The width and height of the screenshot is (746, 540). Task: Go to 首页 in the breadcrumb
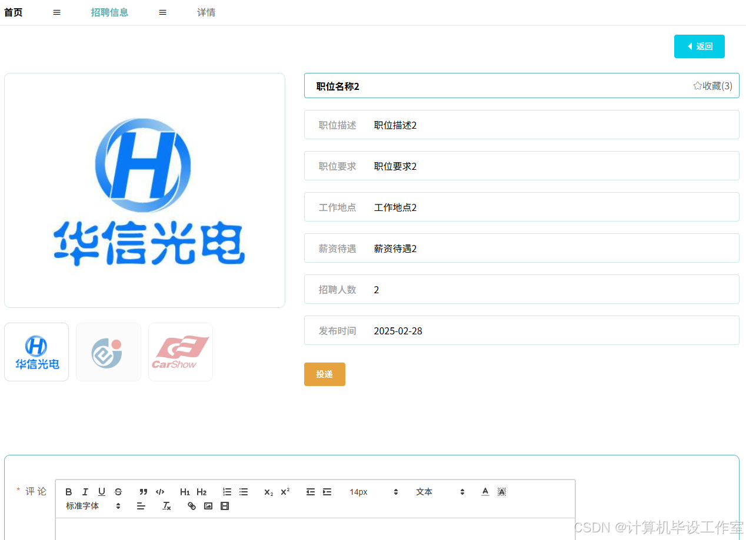click(14, 12)
